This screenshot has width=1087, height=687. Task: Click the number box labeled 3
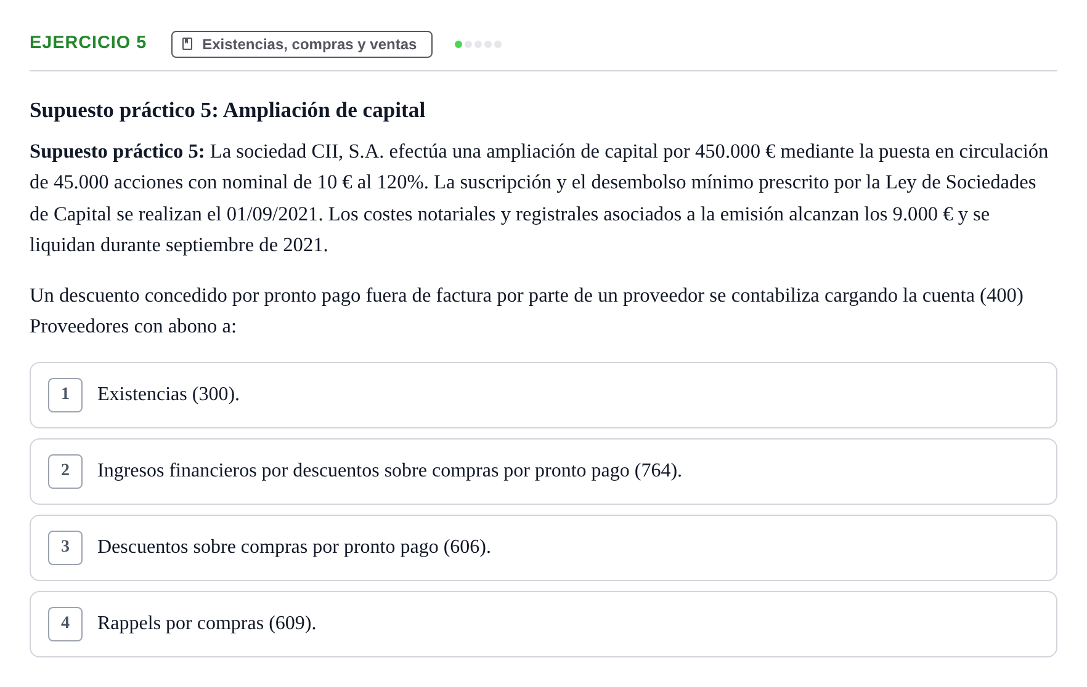coord(65,548)
